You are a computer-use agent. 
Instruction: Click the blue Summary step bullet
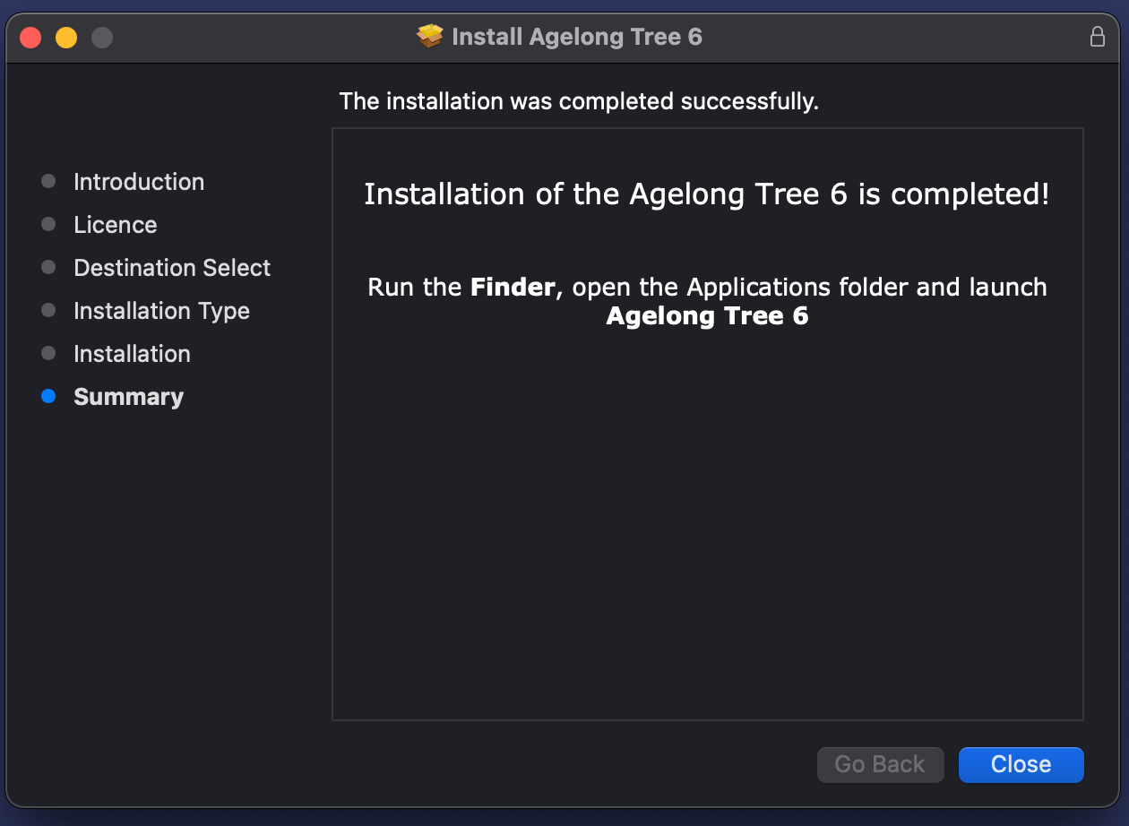[x=48, y=396]
